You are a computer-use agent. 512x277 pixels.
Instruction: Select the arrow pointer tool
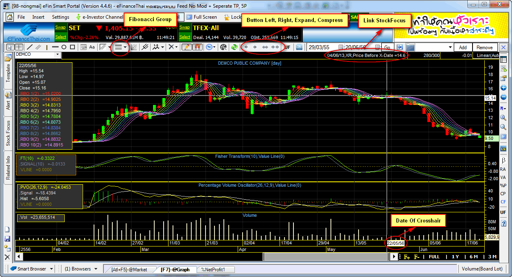pyautogui.click(x=9, y=47)
